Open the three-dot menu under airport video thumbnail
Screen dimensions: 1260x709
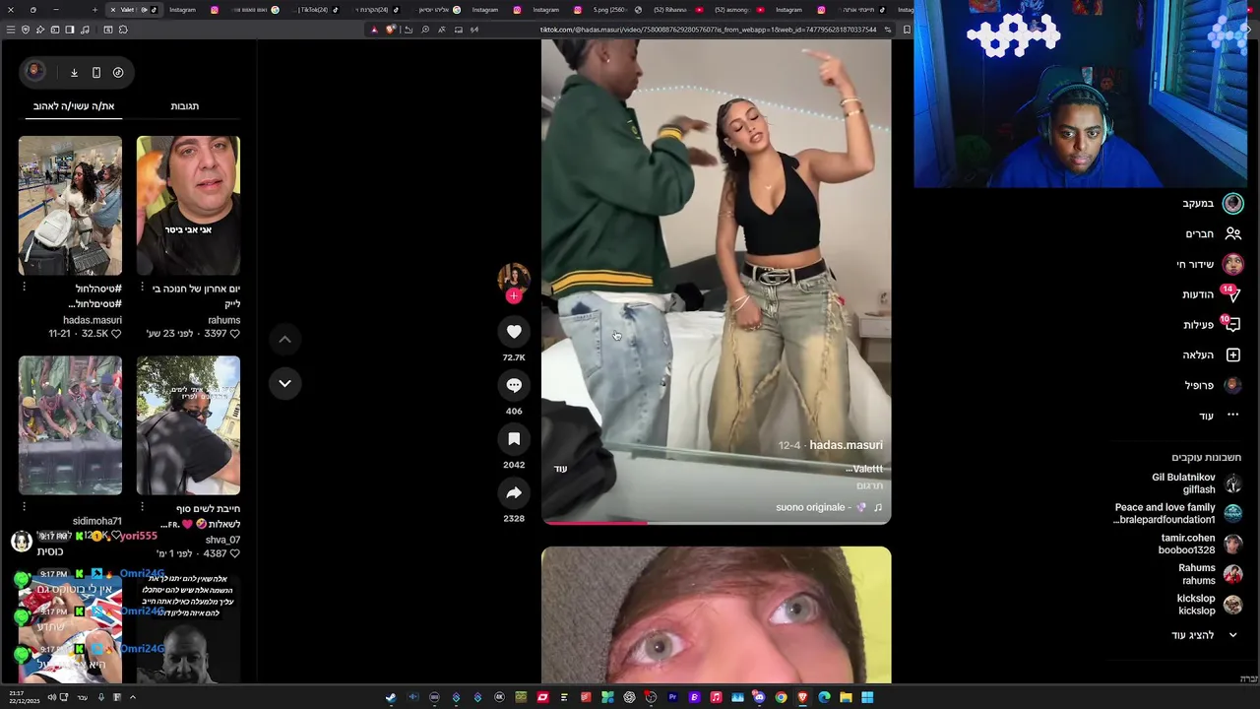pos(24,287)
